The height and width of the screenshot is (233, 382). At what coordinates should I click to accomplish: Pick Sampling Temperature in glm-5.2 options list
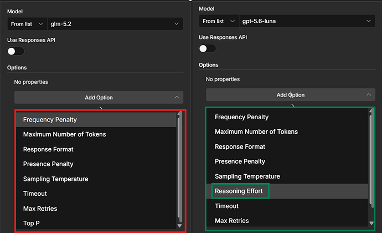(x=96, y=179)
